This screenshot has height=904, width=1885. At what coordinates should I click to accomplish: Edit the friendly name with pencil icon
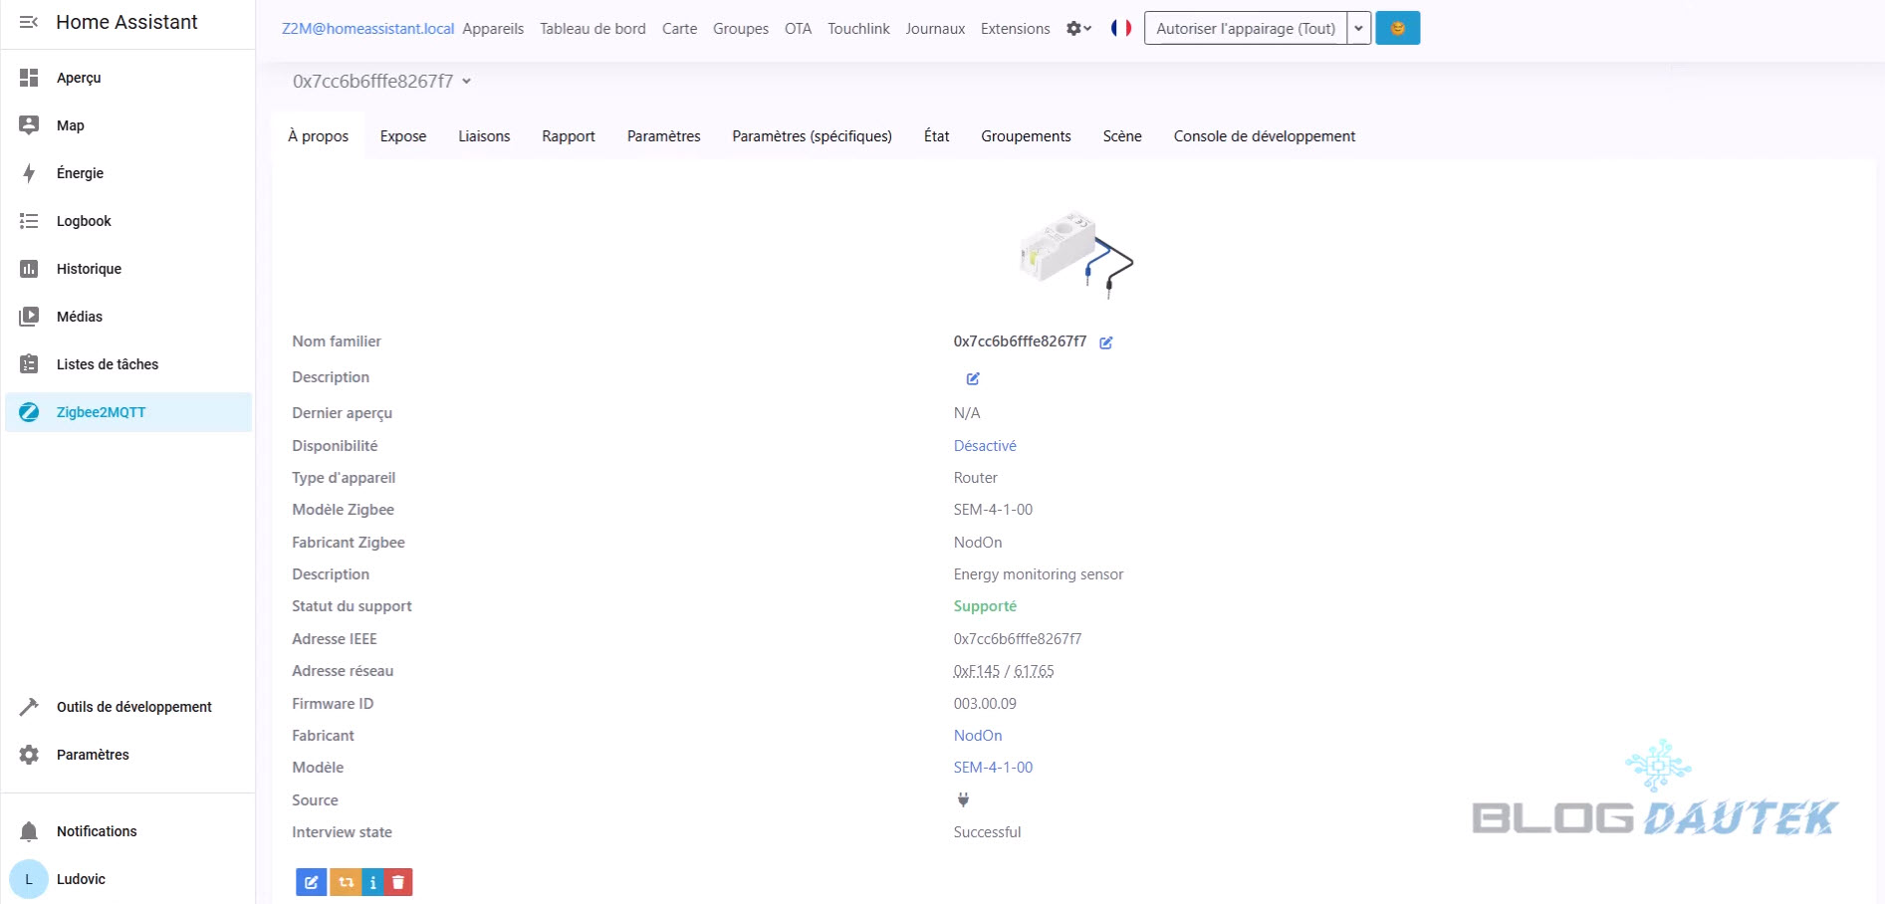click(x=1105, y=342)
